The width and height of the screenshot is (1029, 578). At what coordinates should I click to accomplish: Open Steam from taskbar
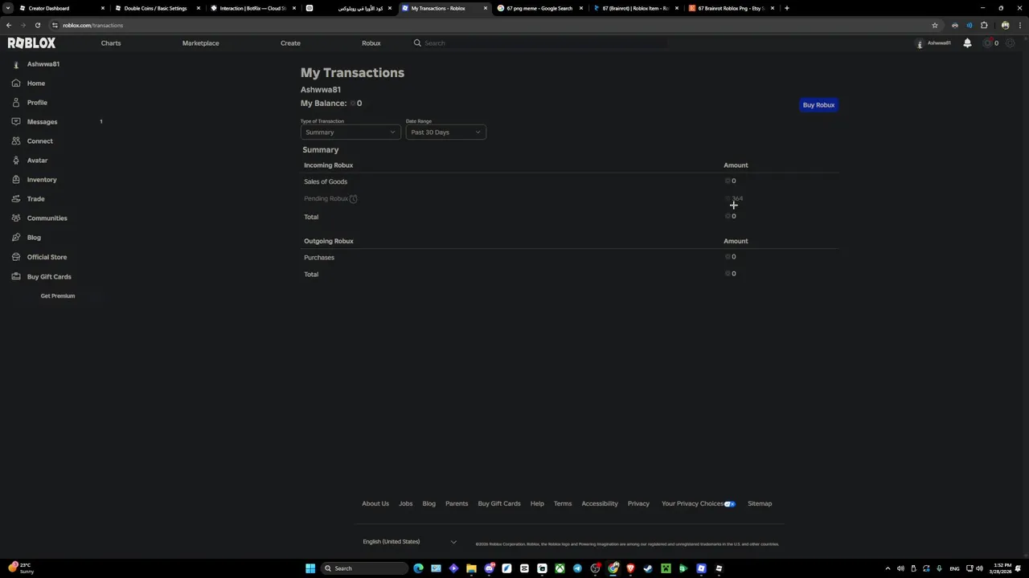[x=648, y=568]
